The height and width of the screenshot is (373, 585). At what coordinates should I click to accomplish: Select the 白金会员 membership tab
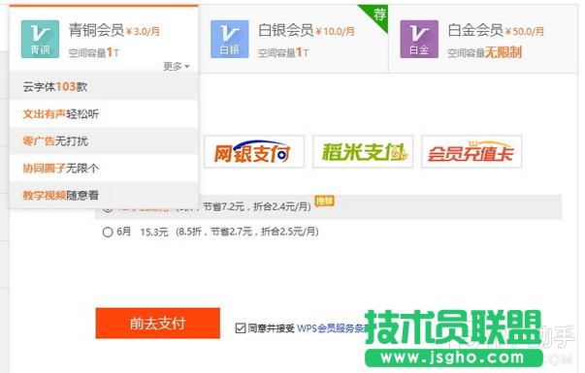[x=483, y=39]
